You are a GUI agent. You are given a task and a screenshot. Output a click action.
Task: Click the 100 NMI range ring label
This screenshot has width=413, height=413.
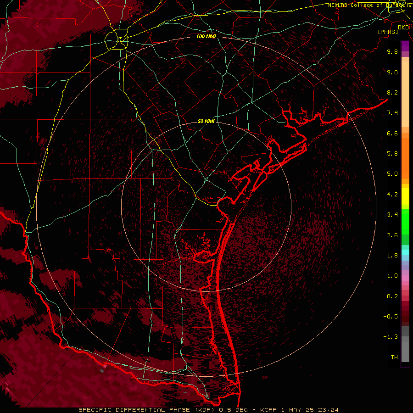pyautogui.click(x=206, y=36)
